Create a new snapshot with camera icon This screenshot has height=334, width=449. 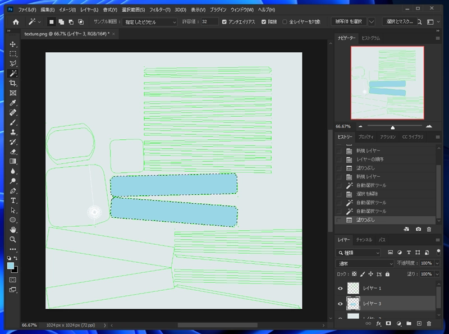pos(418,229)
